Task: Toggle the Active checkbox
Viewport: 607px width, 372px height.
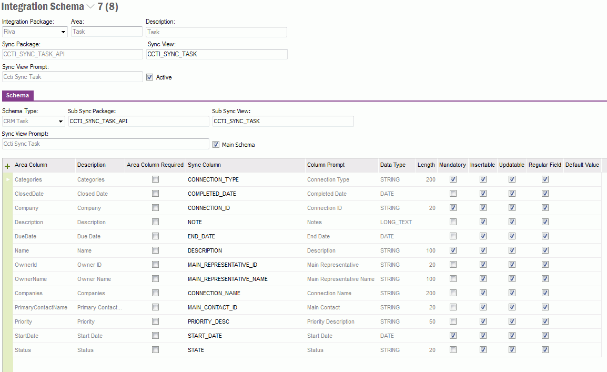Action: coord(149,77)
